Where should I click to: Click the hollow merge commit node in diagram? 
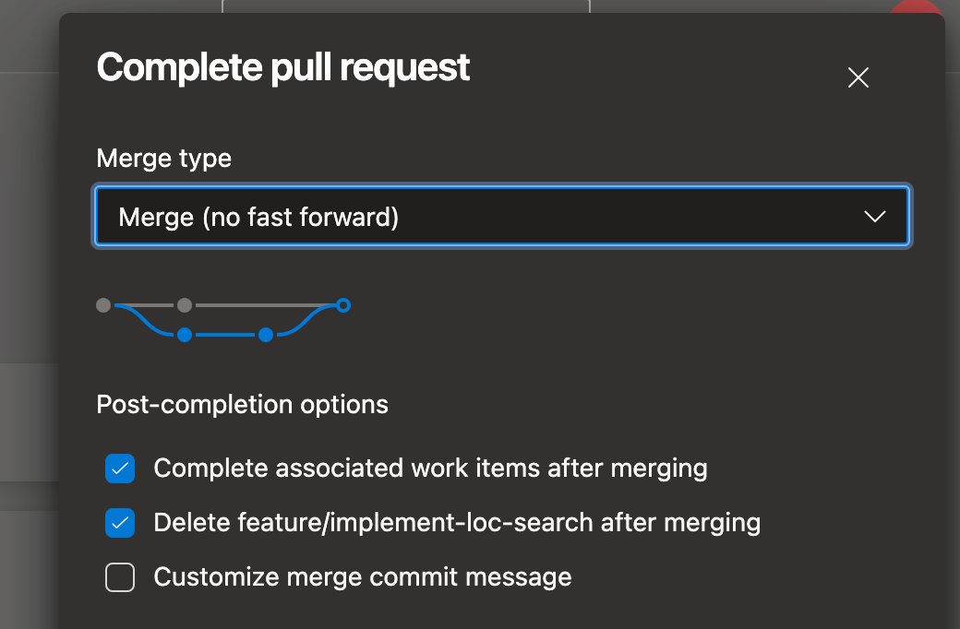(342, 304)
